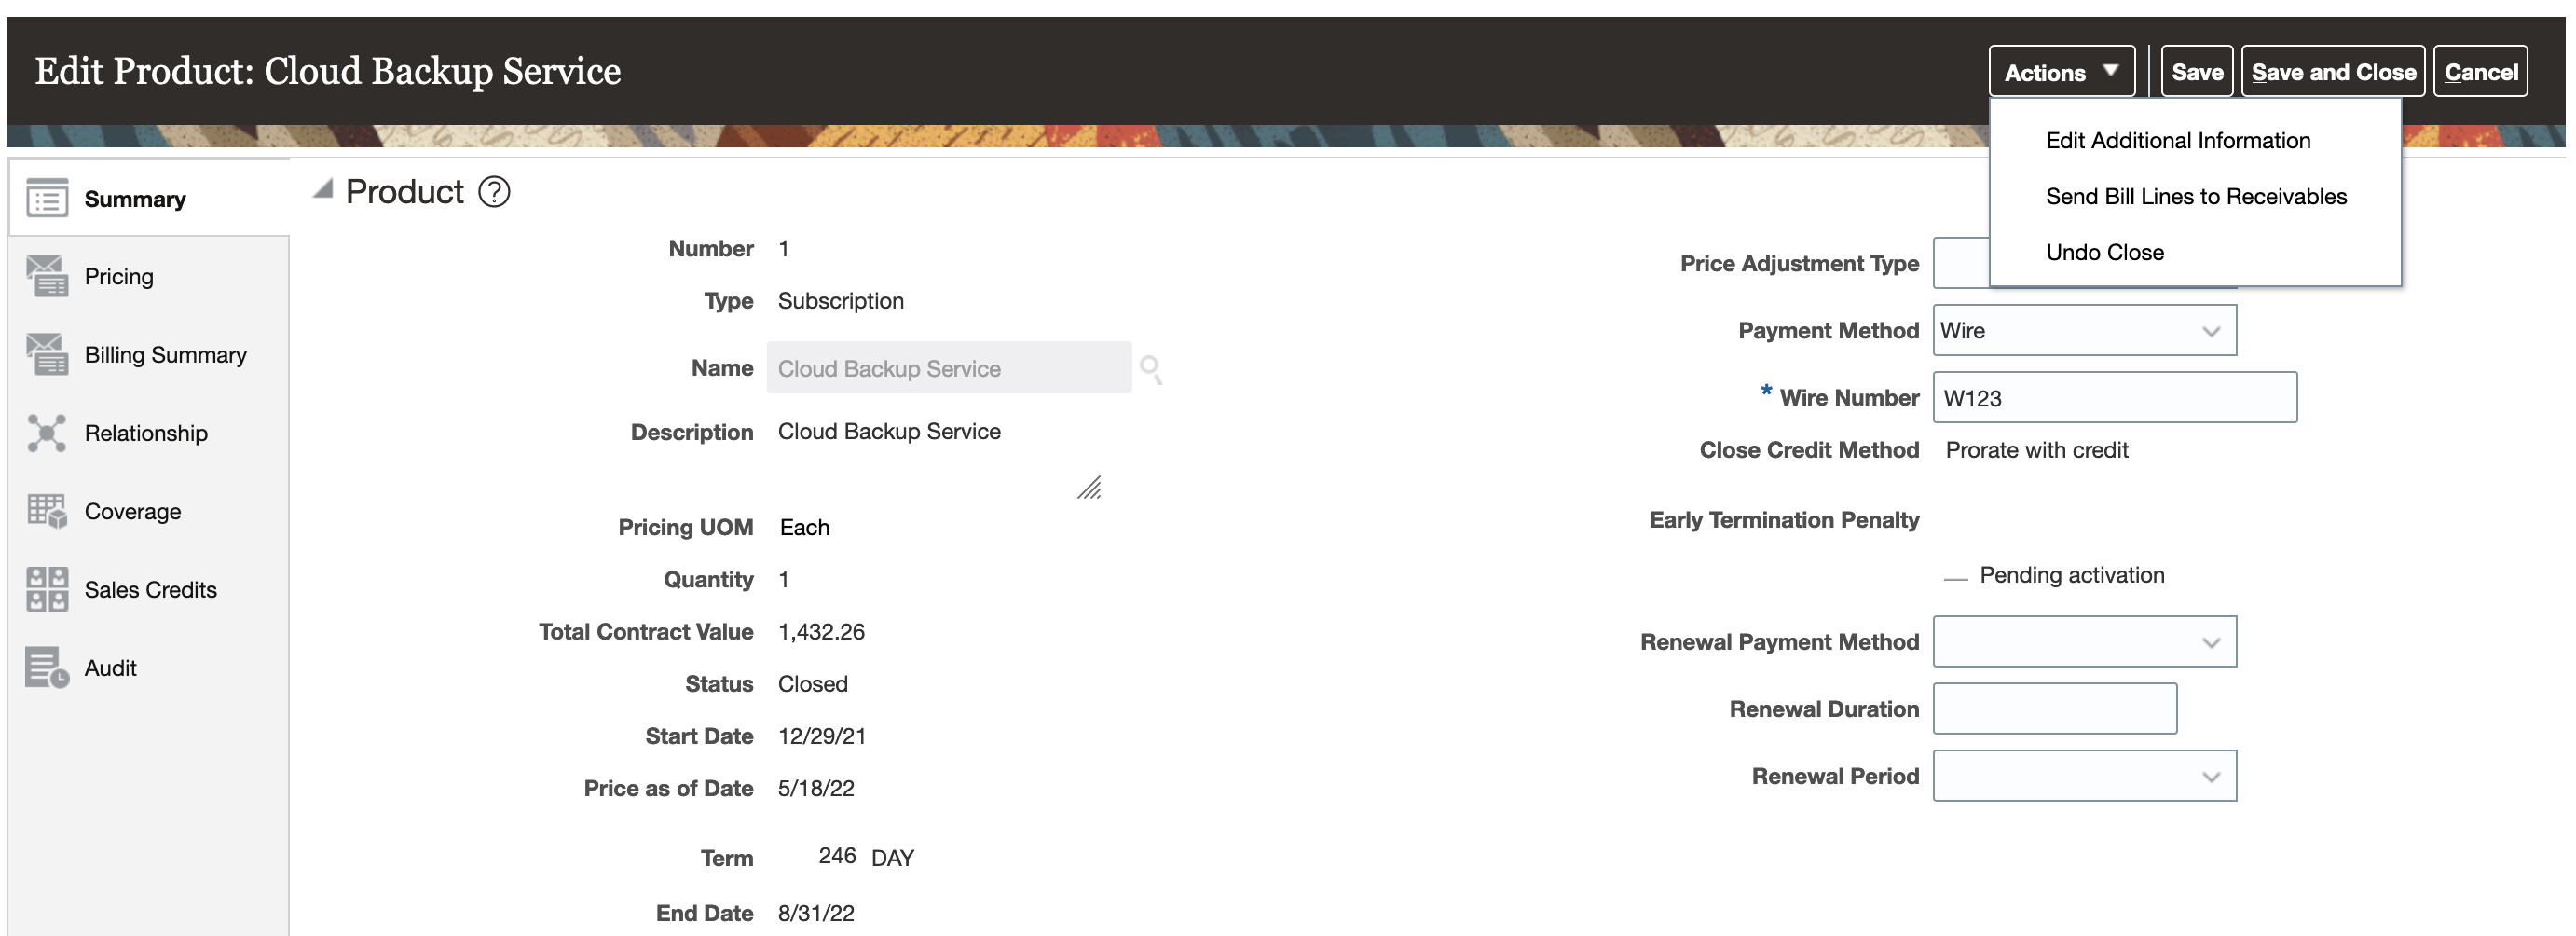Click the Coverage grid icon
2576x936 pixels.
47,511
